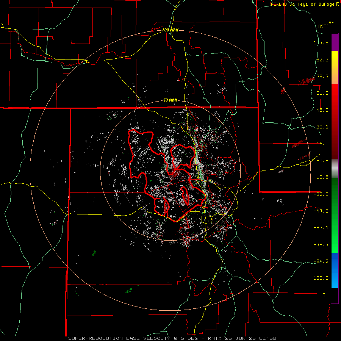
Task: Click the 30.1 velocity scale label
Action: pos(322,127)
